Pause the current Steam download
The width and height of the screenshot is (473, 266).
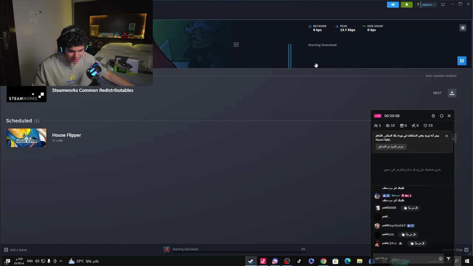462,61
